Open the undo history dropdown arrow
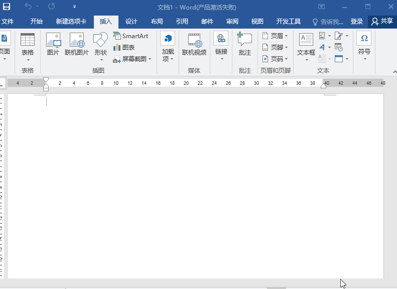This screenshot has width=397, height=289. tap(37, 7)
